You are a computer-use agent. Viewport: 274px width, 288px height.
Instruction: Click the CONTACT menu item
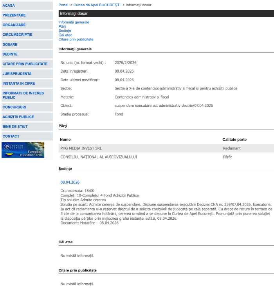click(11, 137)
